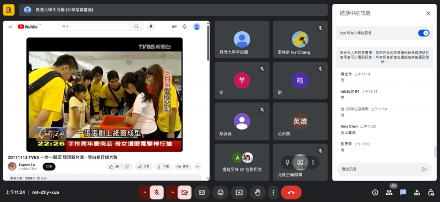
Task: Open meeting details info icon
Action: click(x=375, y=193)
